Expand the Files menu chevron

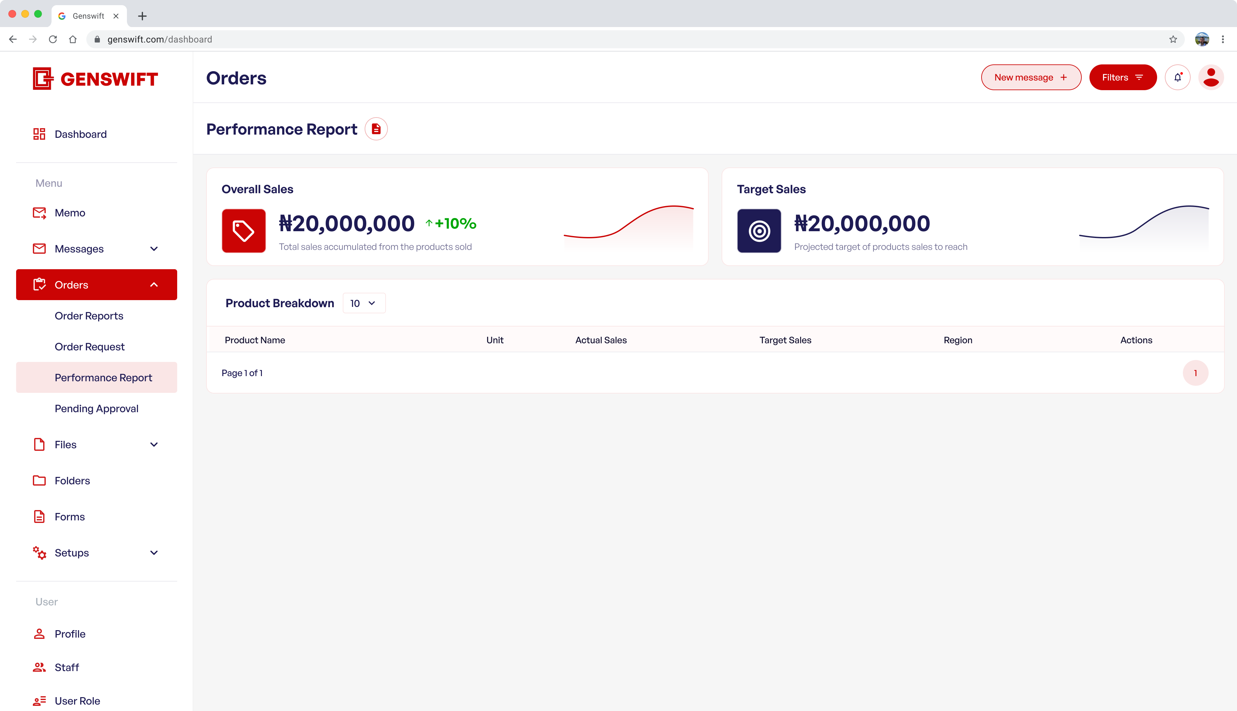click(x=154, y=444)
